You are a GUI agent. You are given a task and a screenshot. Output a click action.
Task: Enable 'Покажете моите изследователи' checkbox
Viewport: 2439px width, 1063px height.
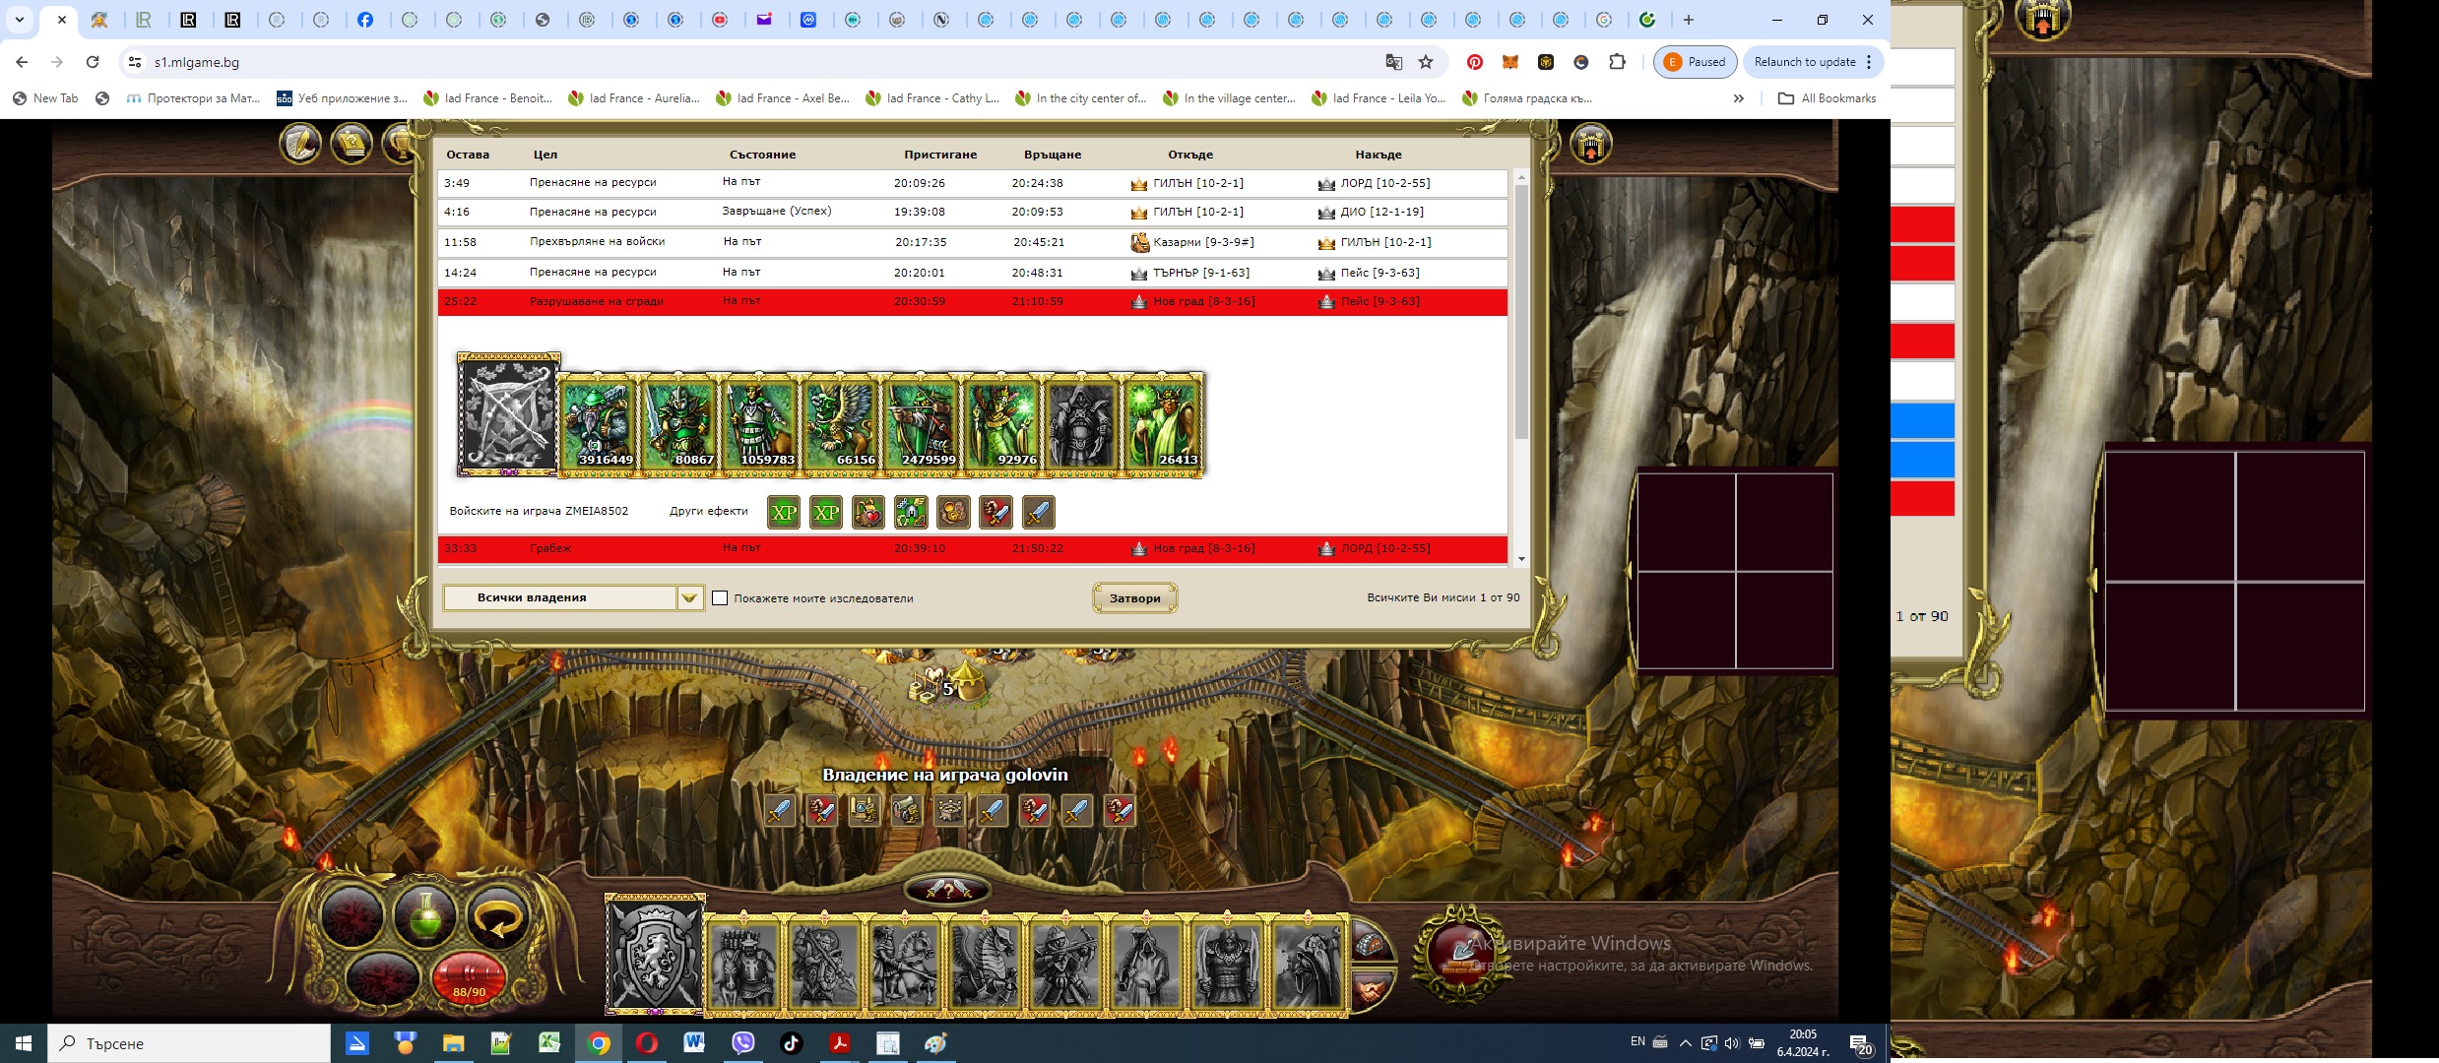[720, 598]
